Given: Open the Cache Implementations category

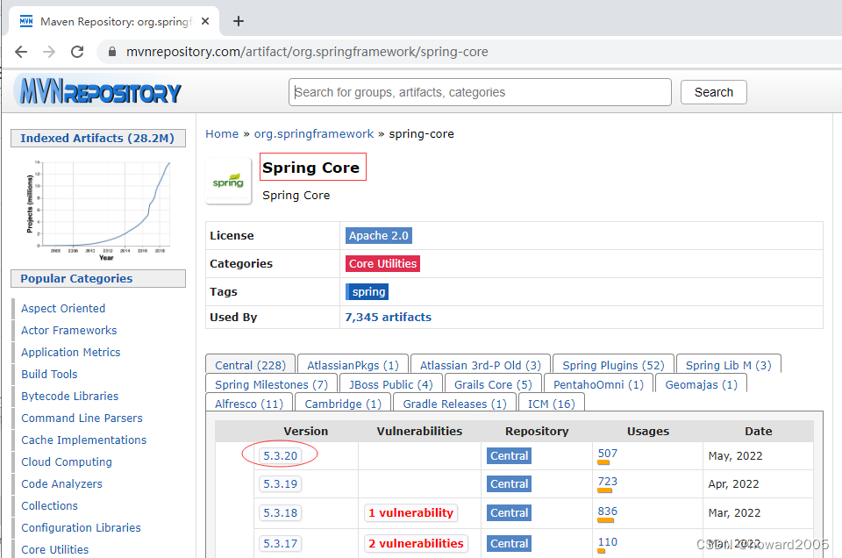Looking at the screenshot, I should (x=84, y=440).
